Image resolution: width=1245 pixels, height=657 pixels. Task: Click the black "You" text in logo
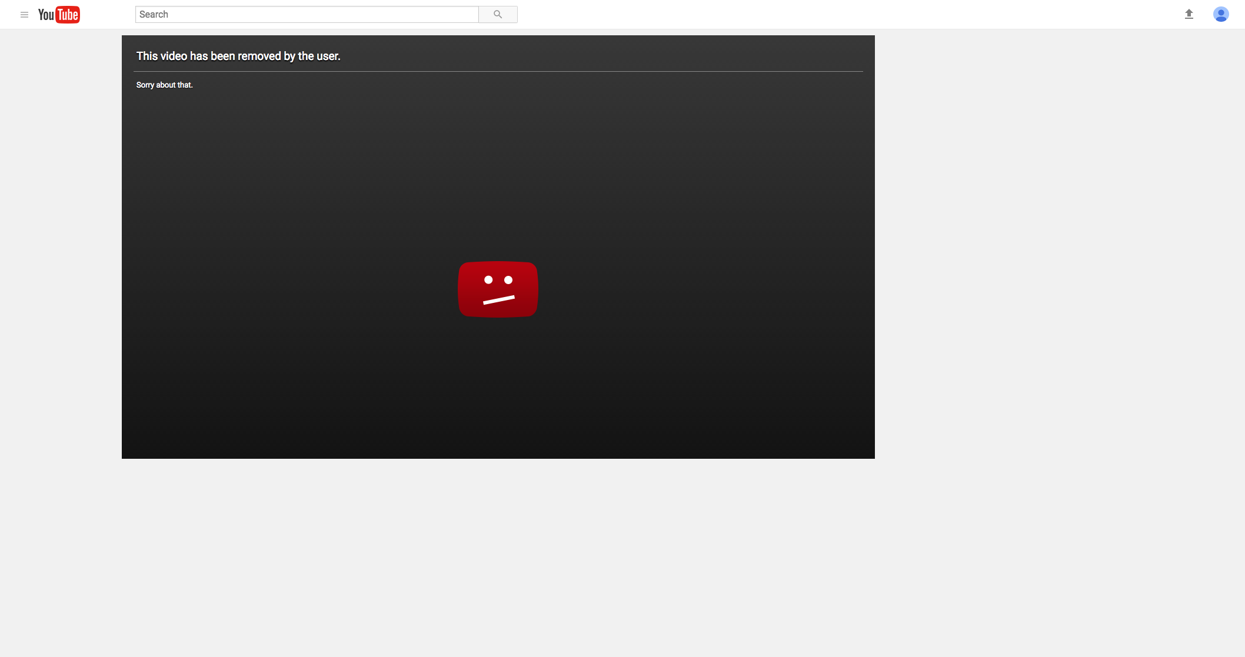click(46, 15)
